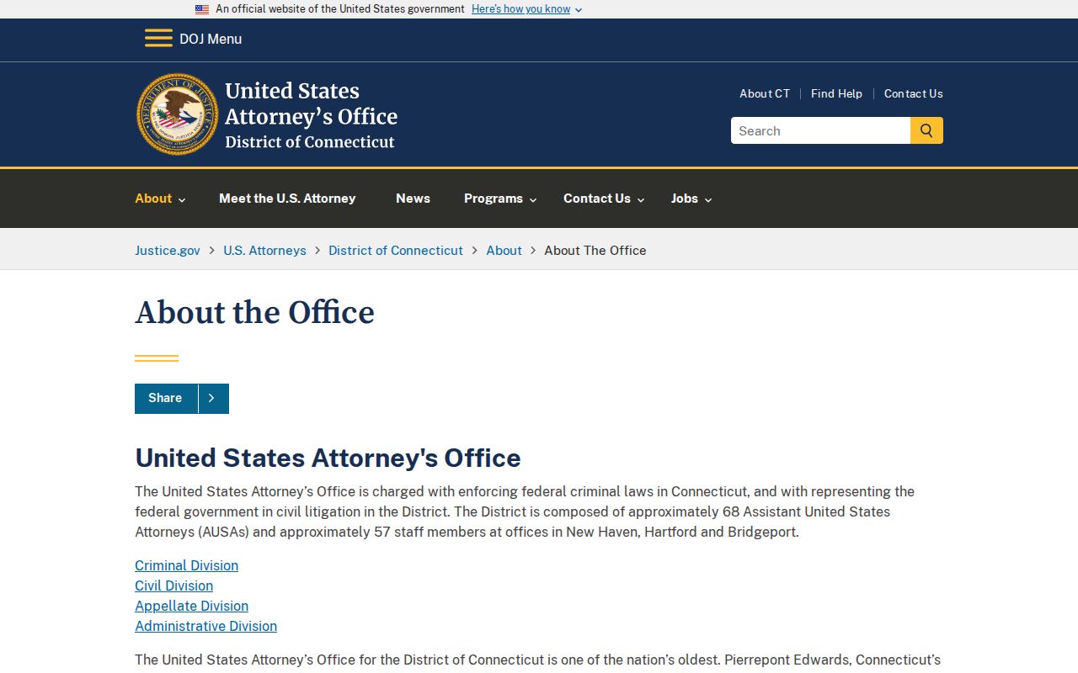1078x673 pixels.
Task: Go to Justice.gov breadcrumb
Action: click(x=168, y=251)
